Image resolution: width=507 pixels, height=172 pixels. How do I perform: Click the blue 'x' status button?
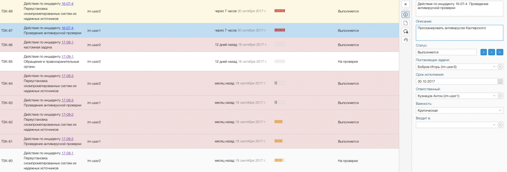(x=483, y=52)
